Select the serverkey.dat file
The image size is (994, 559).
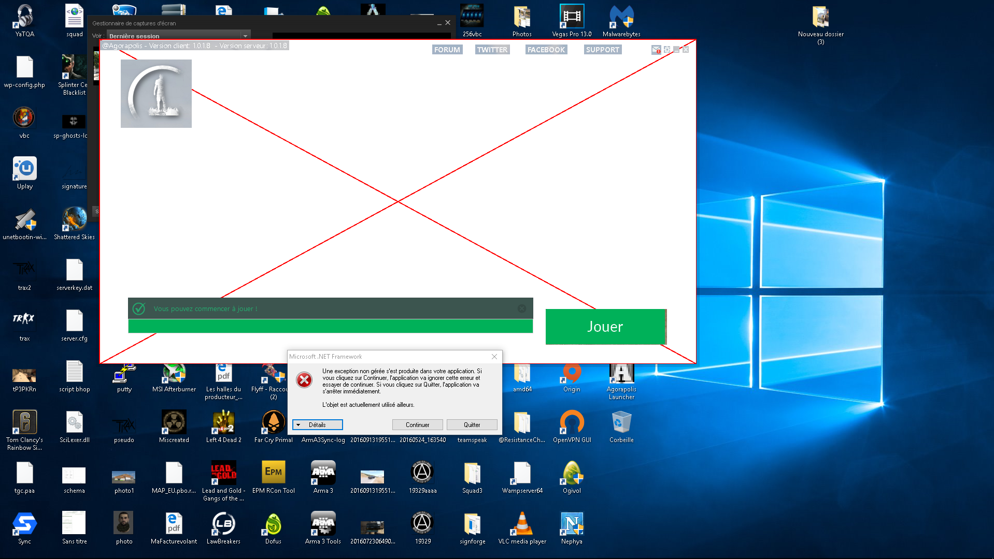74,275
